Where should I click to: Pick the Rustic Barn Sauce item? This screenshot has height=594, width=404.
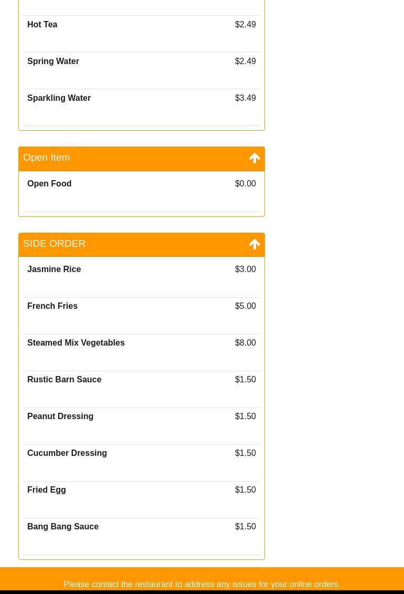[142, 389]
